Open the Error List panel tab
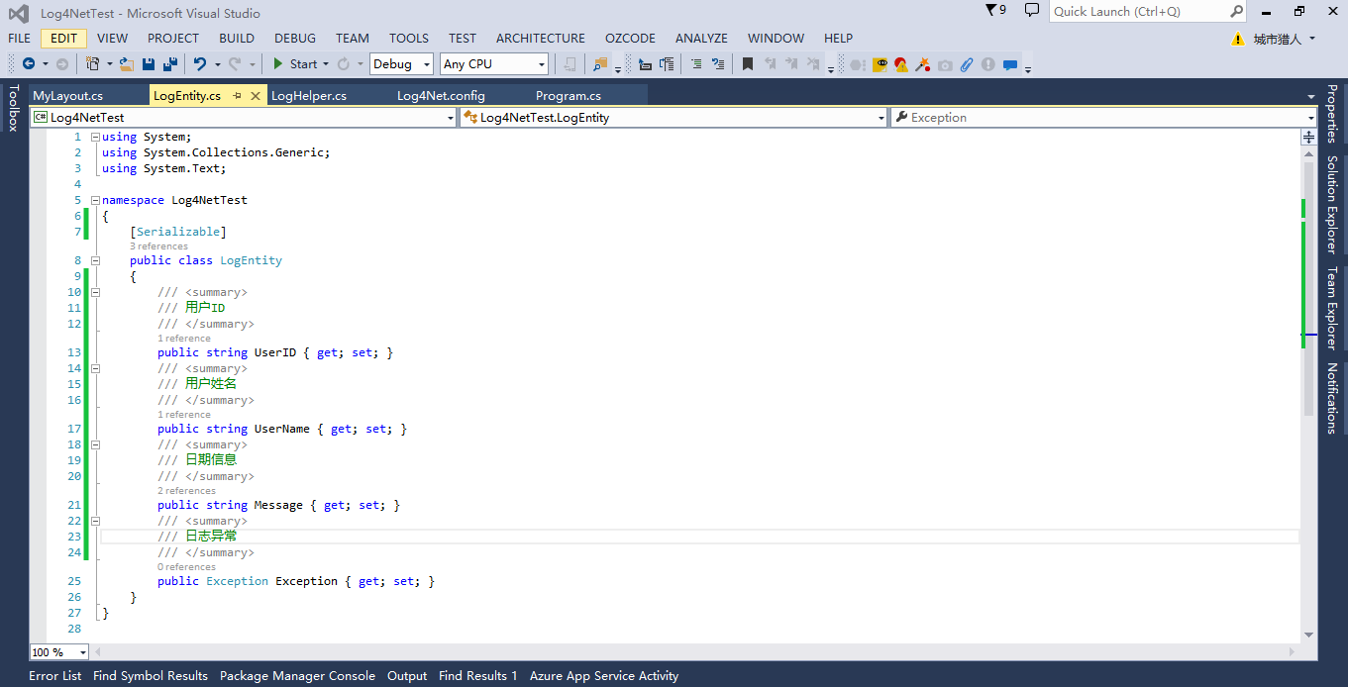The image size is (1348, 687). click(55, 676)
